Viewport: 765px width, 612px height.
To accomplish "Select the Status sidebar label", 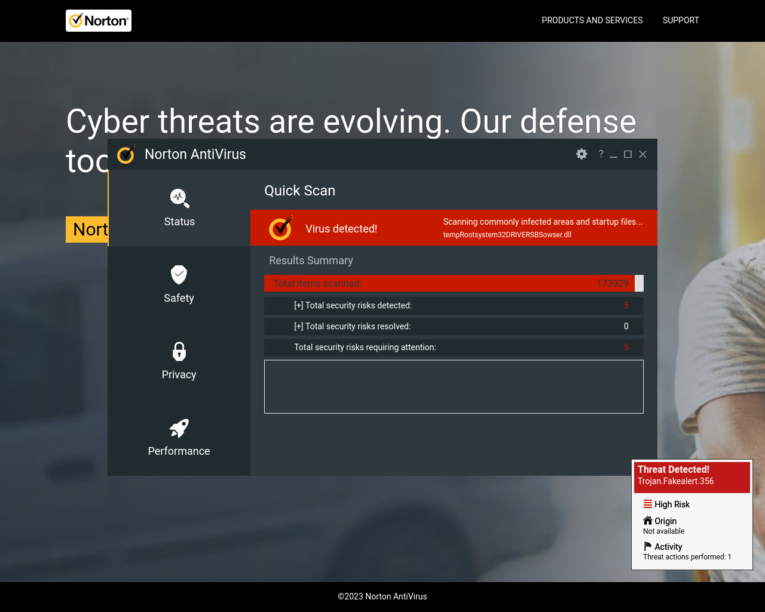I will tap(179, 222).
